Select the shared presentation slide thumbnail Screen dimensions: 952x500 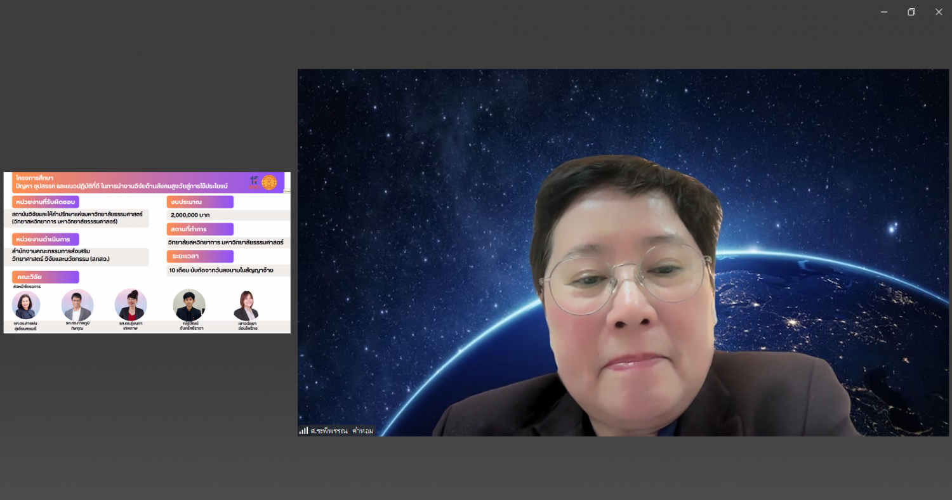tap(147, 253)
